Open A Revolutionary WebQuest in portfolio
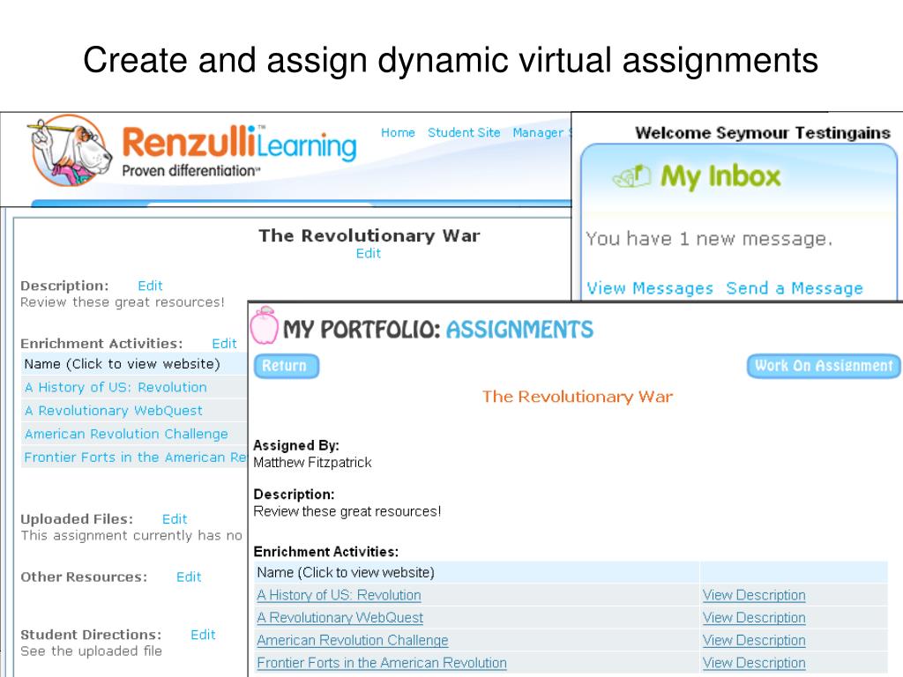Image resolution: width=903 pixels, height=677 pixels. coord(340,618)
